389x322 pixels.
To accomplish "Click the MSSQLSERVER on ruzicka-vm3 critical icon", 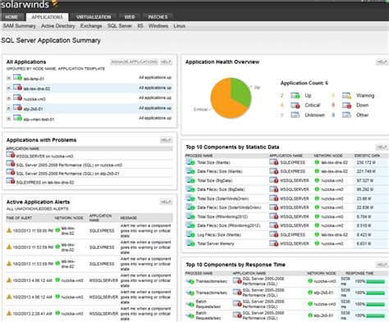I will click(11, 155).
